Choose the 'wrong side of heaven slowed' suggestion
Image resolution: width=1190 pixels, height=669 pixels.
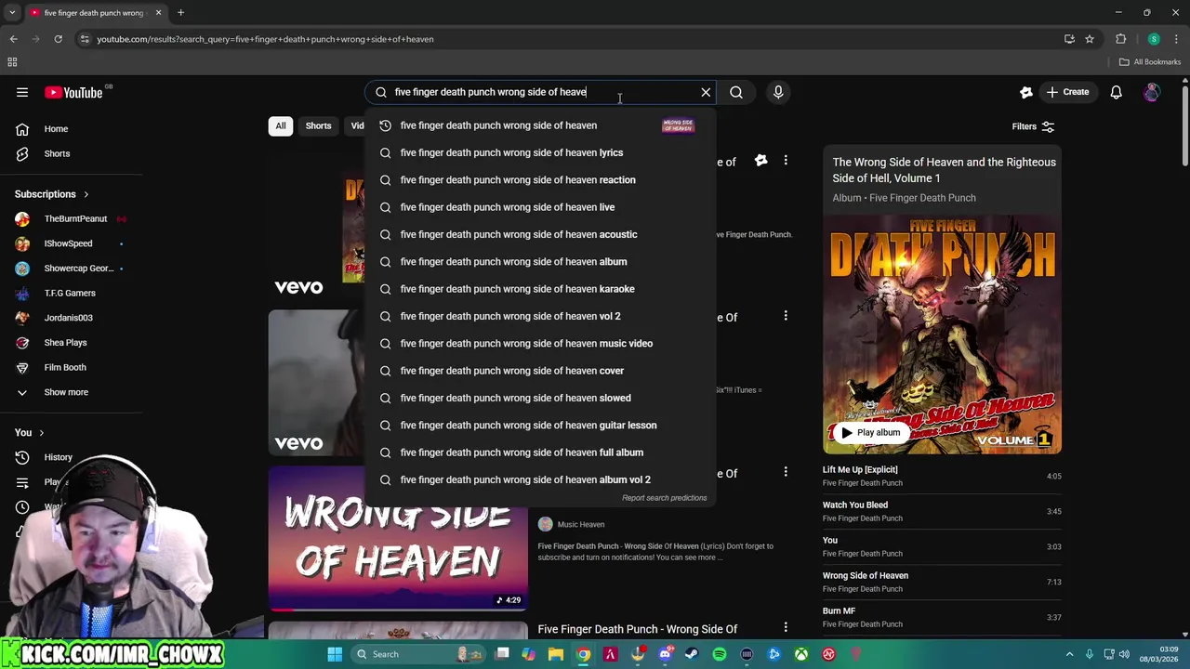pos(540,398)
